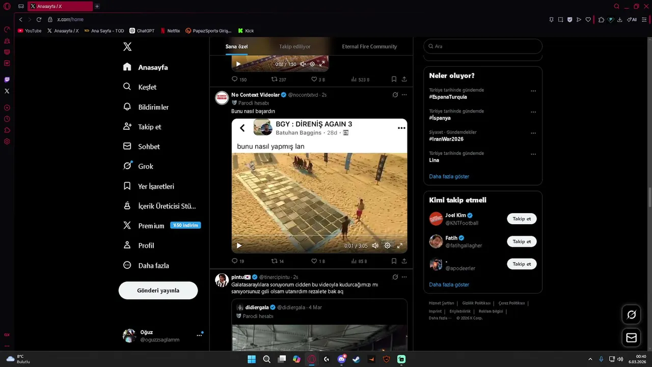Like the post with 1 B likes
The width and height of the screenshot is (652, 367).
coord(318,261)
